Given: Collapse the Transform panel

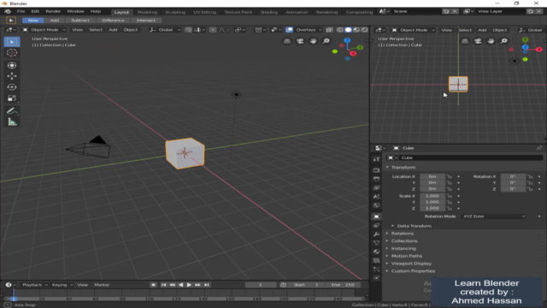Looking at the screenshot, I should coord(400,168).
